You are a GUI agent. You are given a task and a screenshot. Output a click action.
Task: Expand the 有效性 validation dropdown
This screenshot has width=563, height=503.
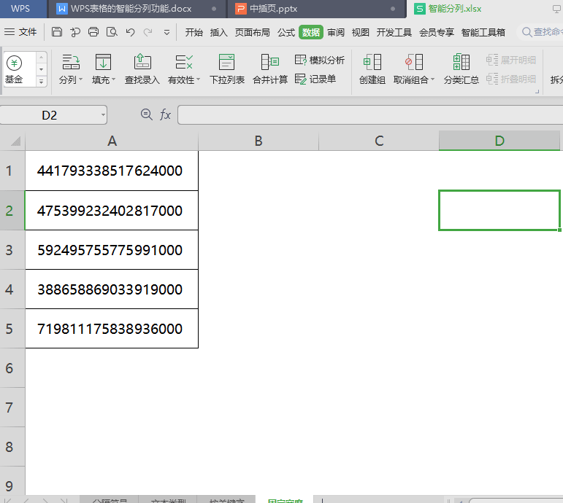[x=199, y=80]
